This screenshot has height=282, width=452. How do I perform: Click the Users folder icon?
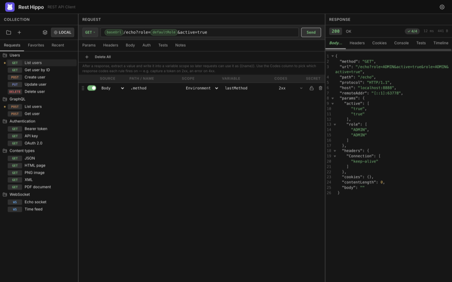click(5, 55)
